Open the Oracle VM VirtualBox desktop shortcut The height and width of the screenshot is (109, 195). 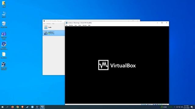click(4, 66)
